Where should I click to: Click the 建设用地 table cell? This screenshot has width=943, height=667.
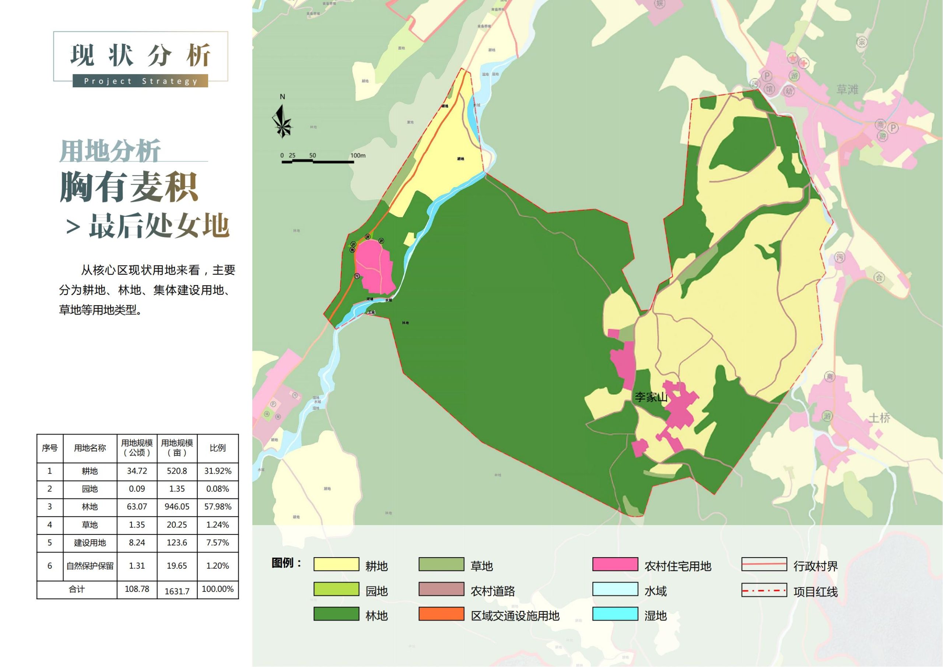tap(90, 543)
